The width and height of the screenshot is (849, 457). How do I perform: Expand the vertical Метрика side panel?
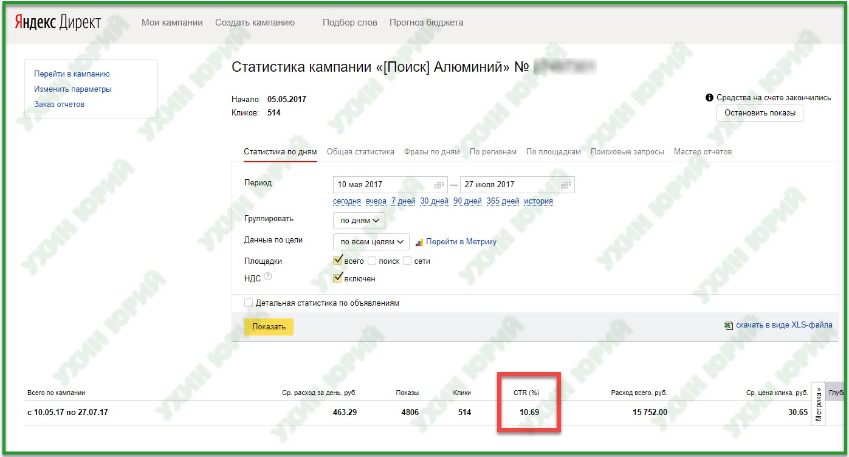(818, 403)
